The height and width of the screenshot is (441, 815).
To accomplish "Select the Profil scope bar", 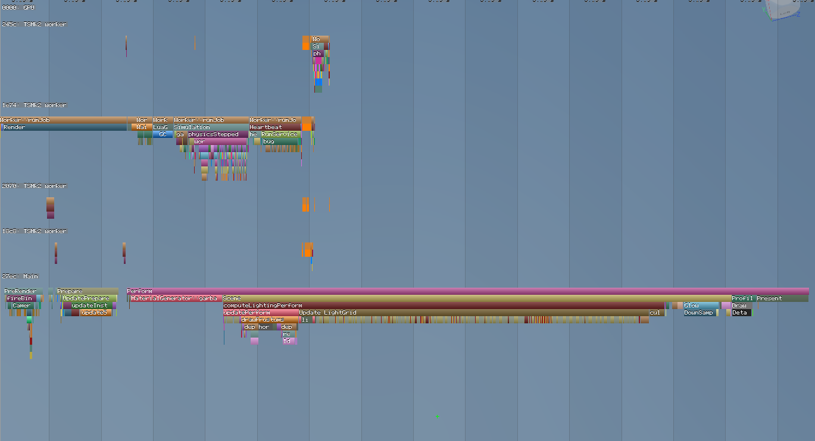I will pyautogui.click(x=744, y=298).
